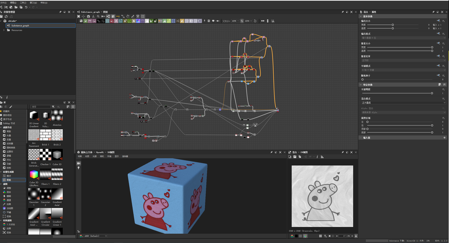This screenshot has height=243, width=449.
Task: Open the 材质 menu in 3D view
Action: coord(87,156)
